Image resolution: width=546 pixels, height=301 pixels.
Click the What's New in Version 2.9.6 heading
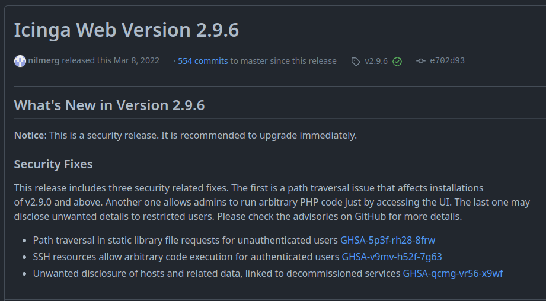(x=109, y=105)
